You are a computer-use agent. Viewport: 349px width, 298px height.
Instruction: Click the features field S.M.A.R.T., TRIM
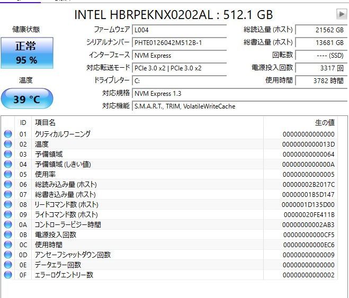click(x=240, y=106)
